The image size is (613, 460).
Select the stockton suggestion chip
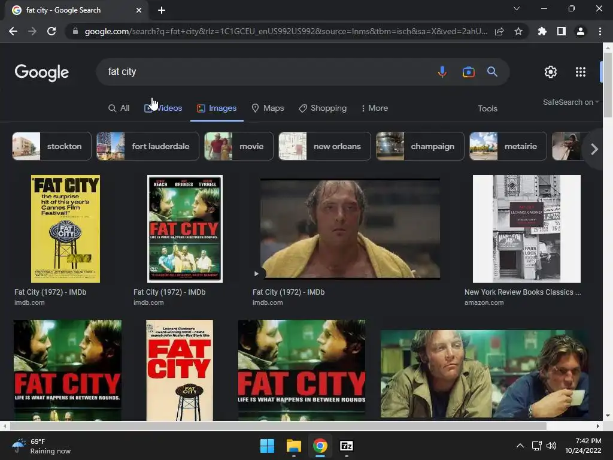tap(51, 146)
